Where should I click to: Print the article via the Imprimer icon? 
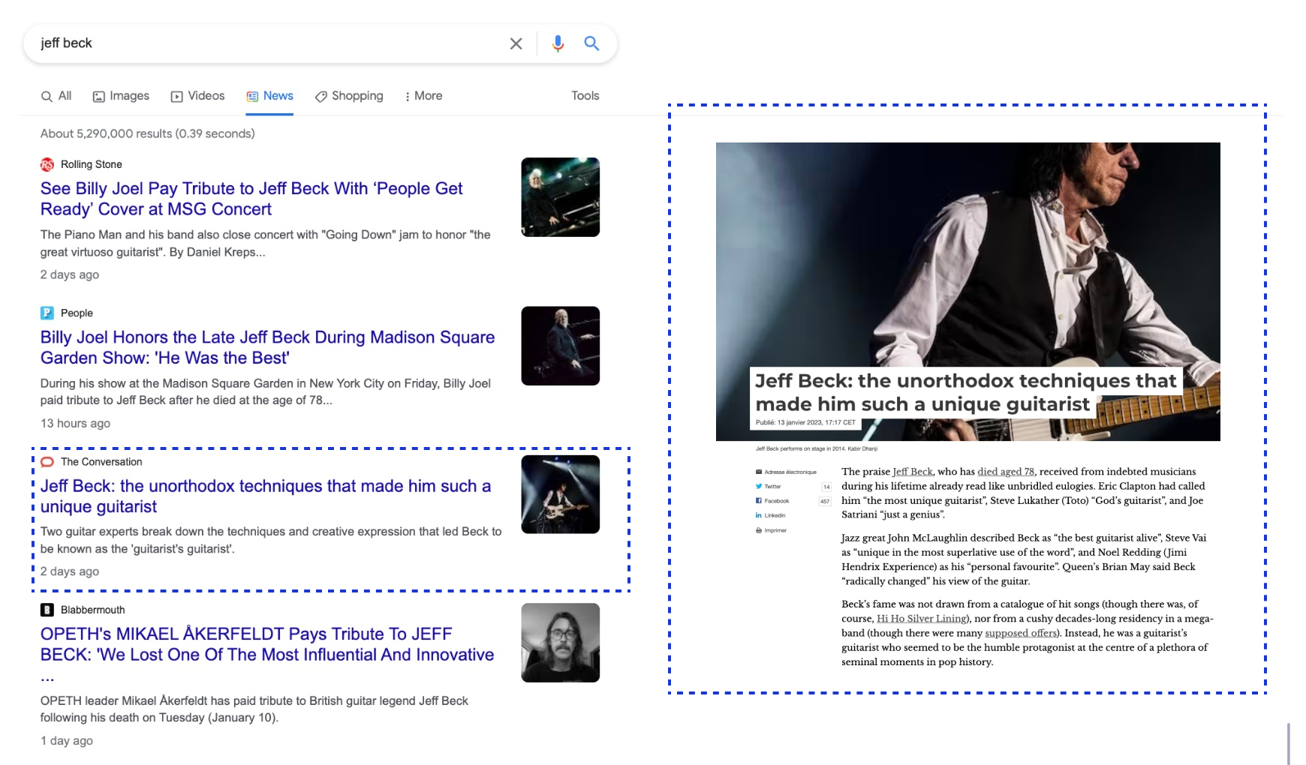click(759, 530)
